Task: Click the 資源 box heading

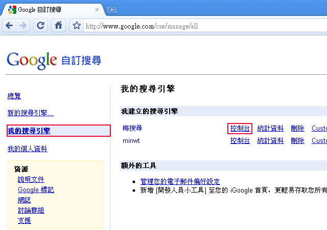Action: 21,169
